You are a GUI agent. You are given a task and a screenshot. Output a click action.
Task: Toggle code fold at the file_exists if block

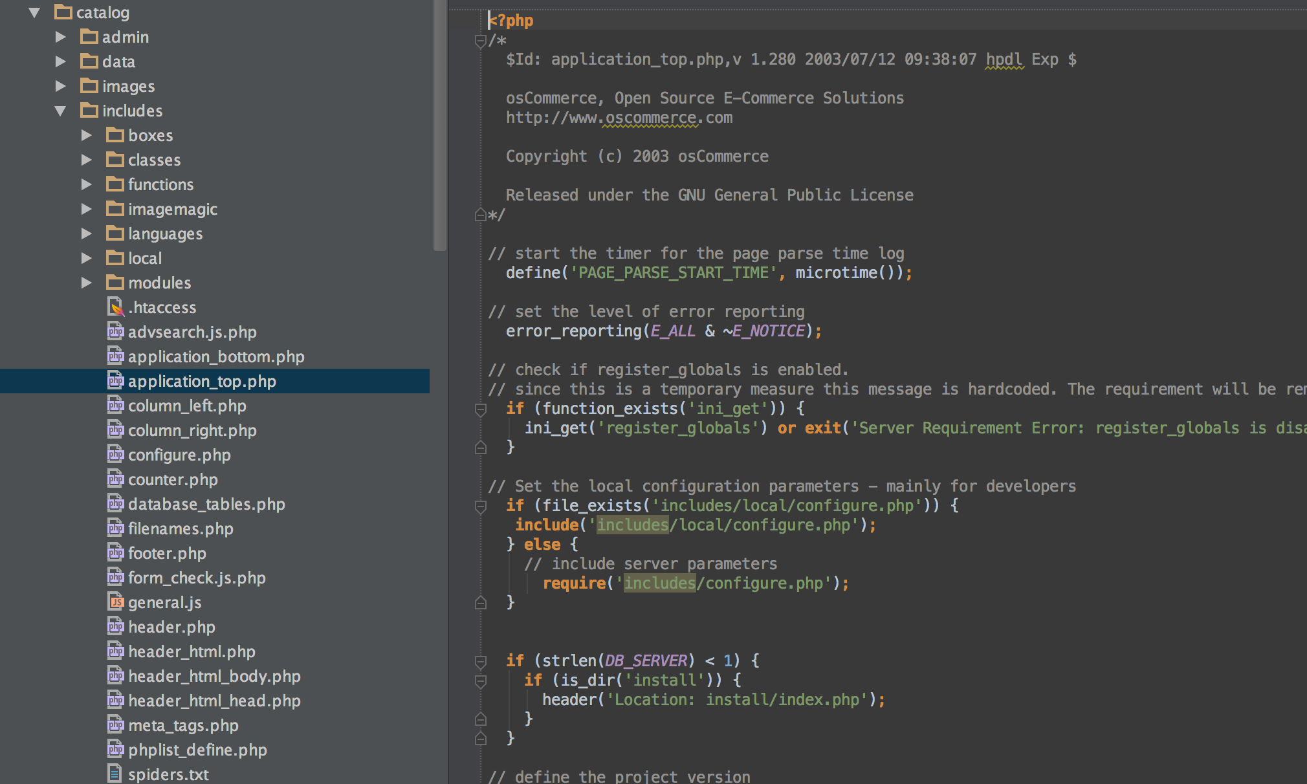click(480, 506)
